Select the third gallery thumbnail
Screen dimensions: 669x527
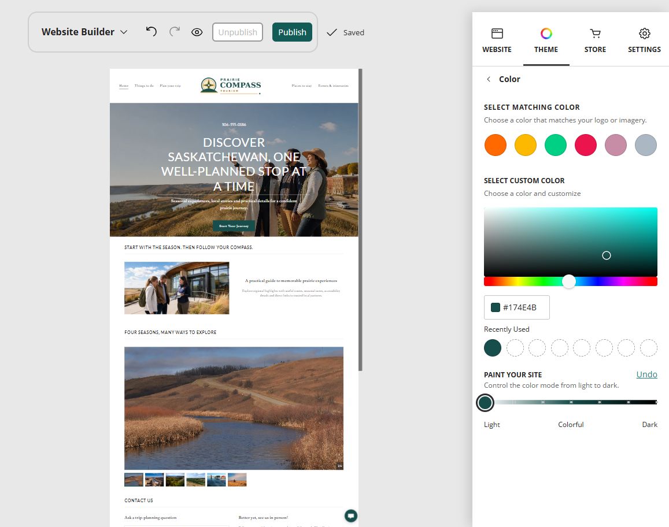click(x=175, y=480)
